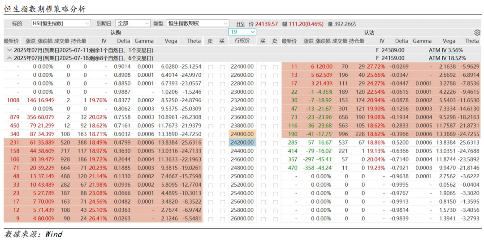Screen dimensions: 484x241
Task: Tick put-side 卖 checkbox for strike 25000.00
Action: [275, 176]
